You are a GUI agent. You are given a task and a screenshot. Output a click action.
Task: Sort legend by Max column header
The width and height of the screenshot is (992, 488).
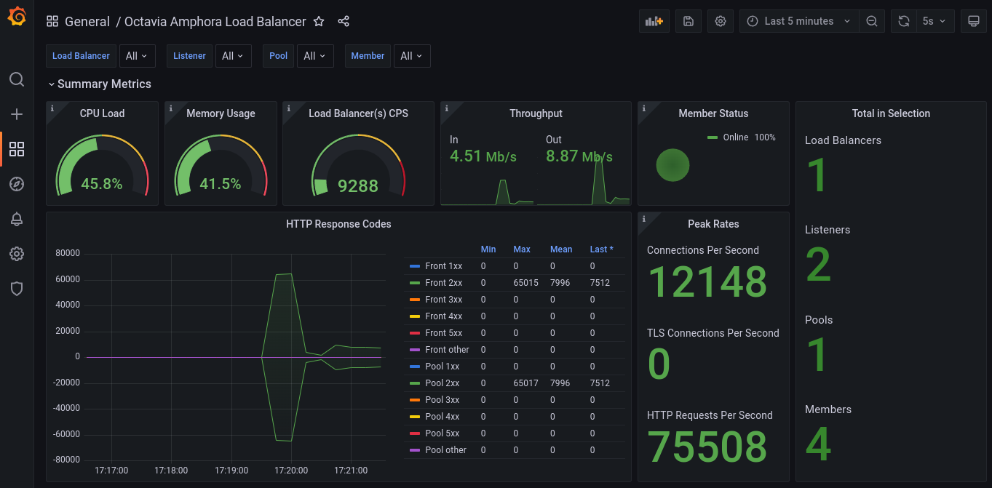coord(521,249)
